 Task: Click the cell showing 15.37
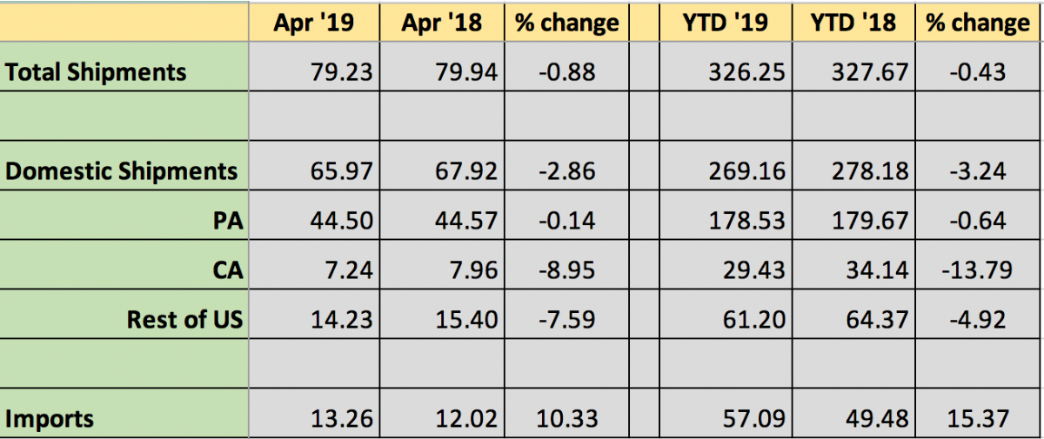coord(976,419)
